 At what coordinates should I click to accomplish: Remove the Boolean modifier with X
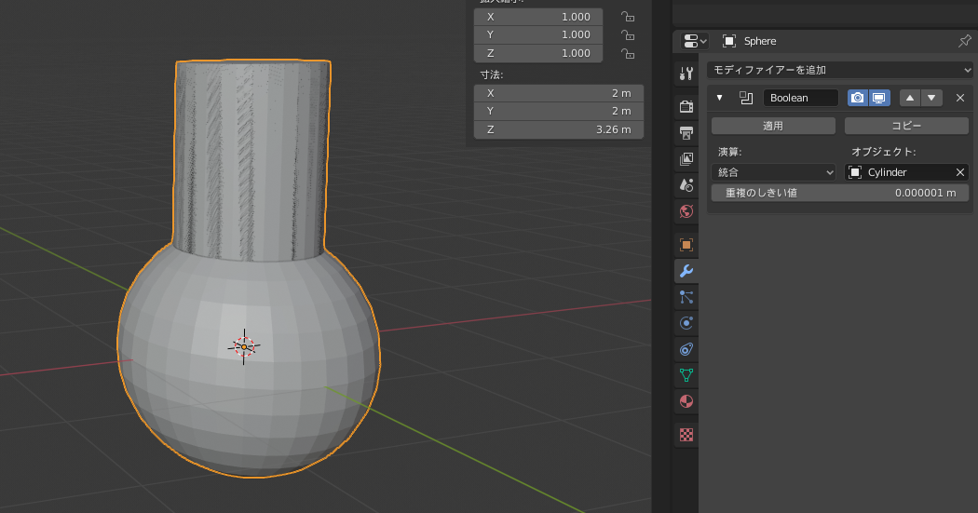click(960, 98)
